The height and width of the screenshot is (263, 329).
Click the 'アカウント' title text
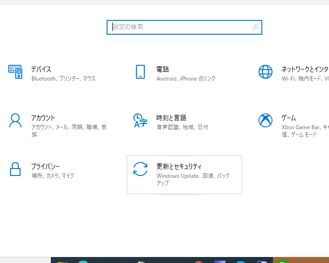click(x=43, y=118)
